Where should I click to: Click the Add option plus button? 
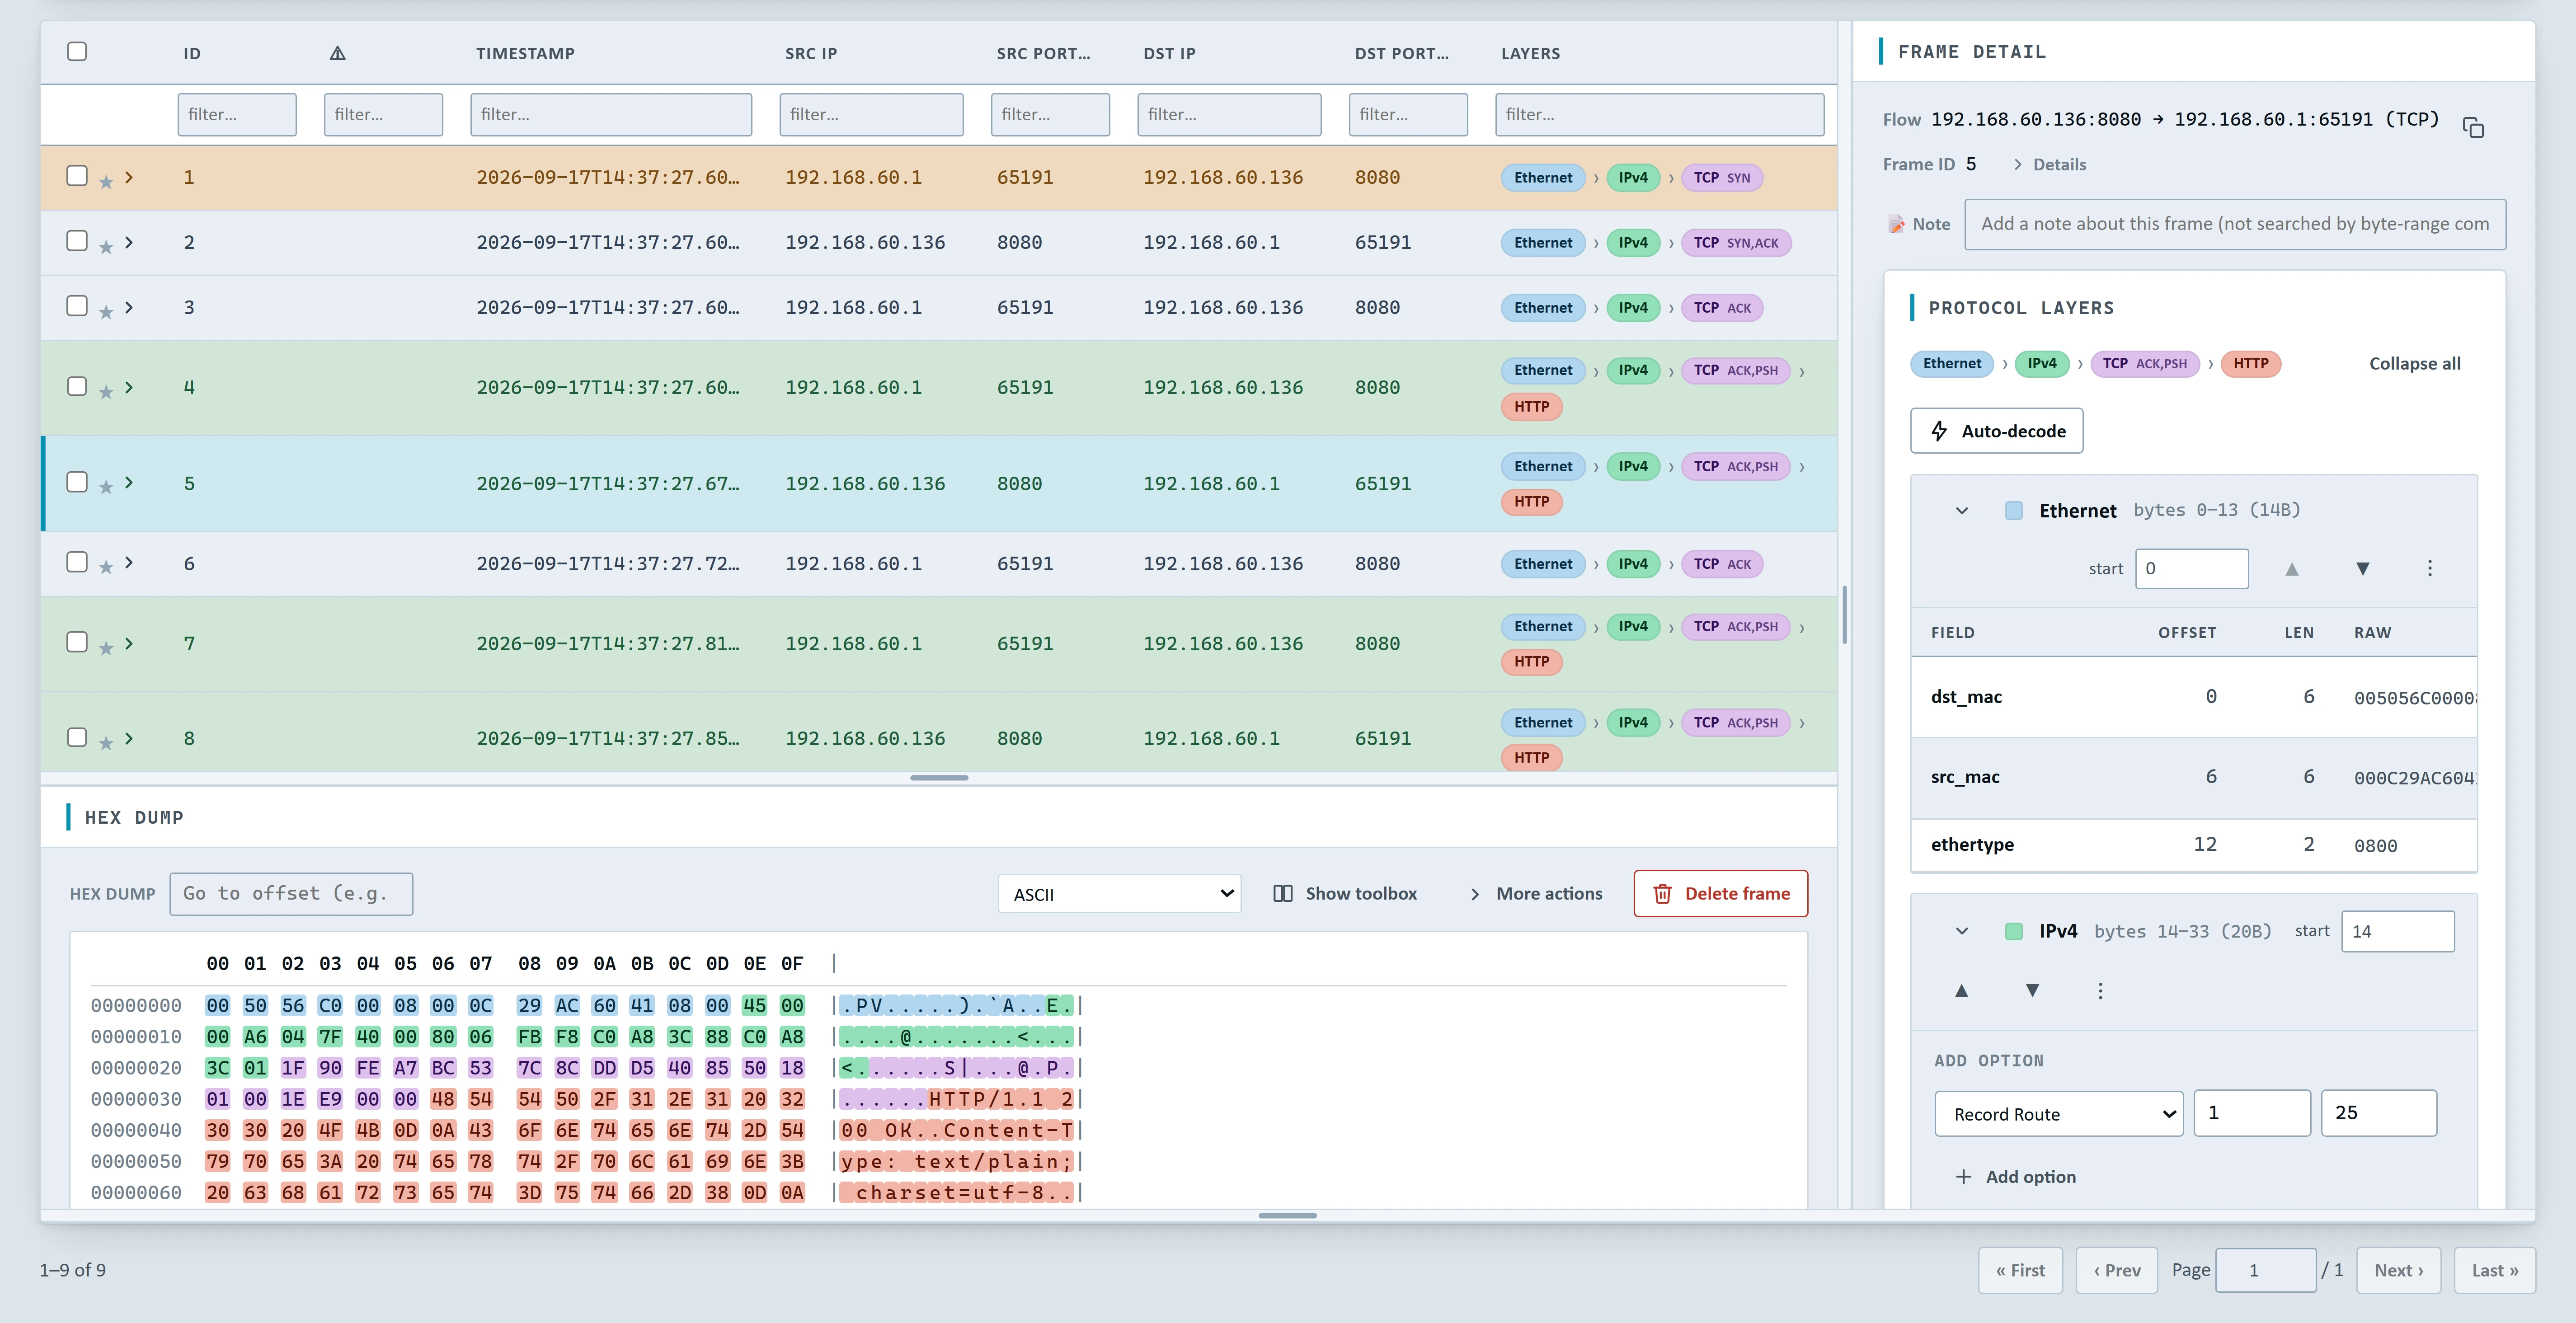[2015, 1176]
